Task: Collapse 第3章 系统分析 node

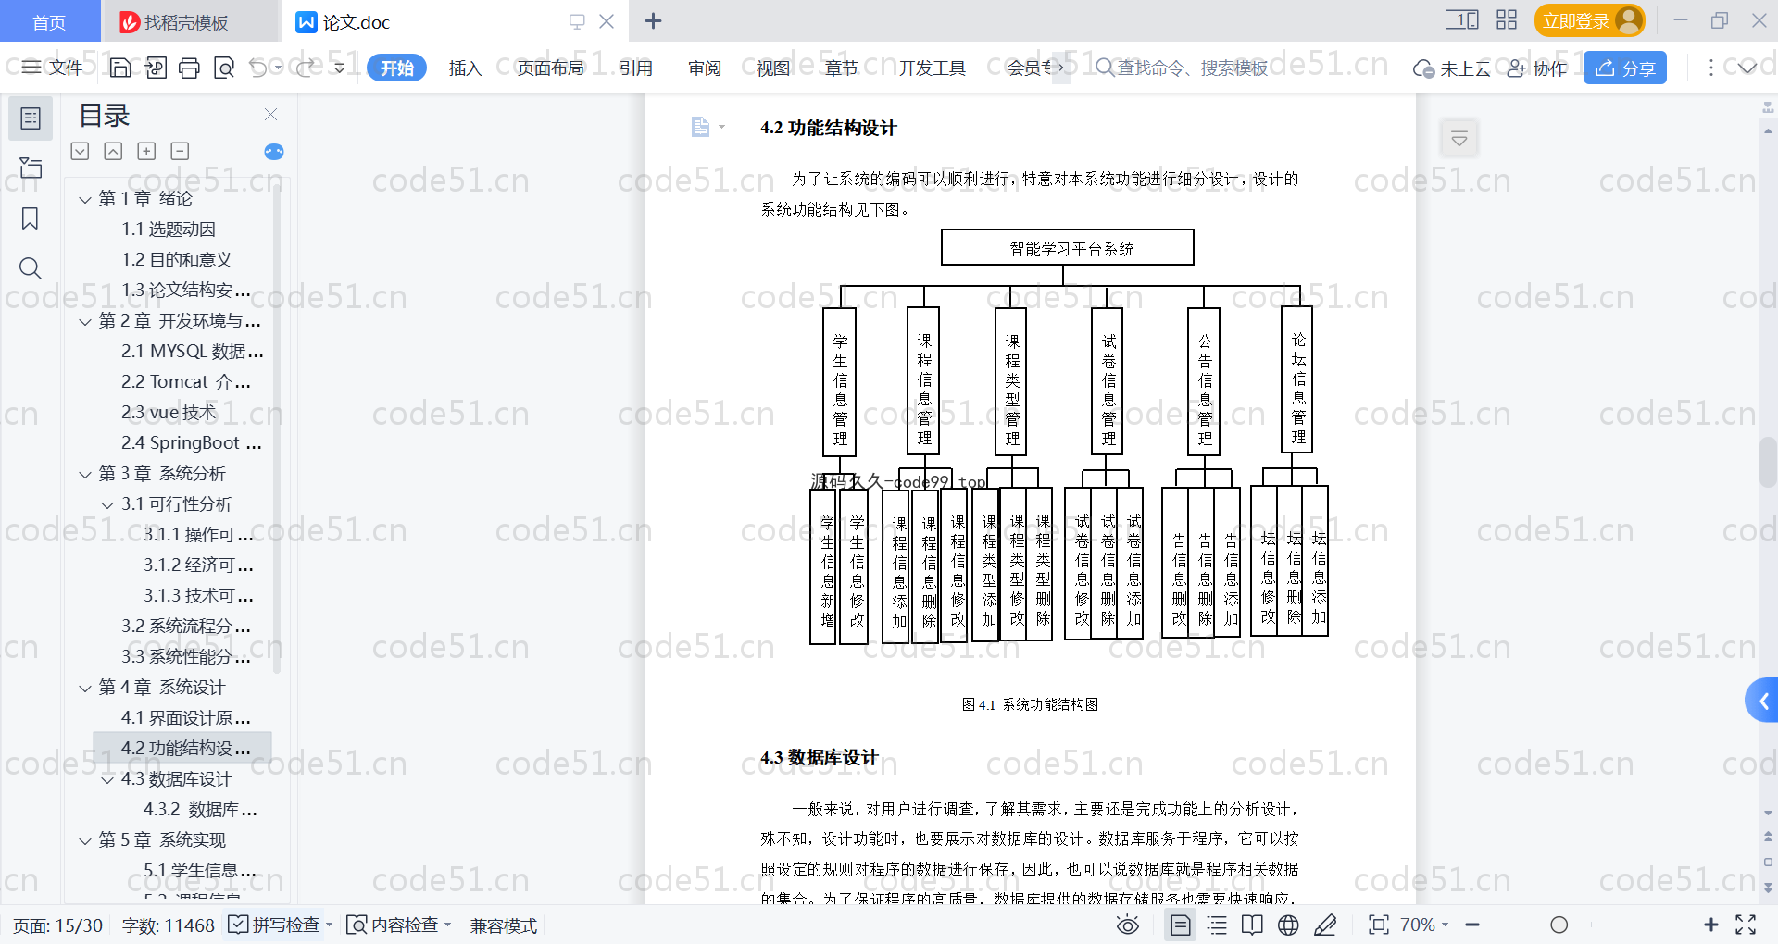Action: click(85, 474)
